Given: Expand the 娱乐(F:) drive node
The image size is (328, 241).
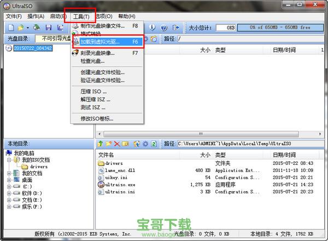Looking at the screenshot, I should tap(9, 206).
